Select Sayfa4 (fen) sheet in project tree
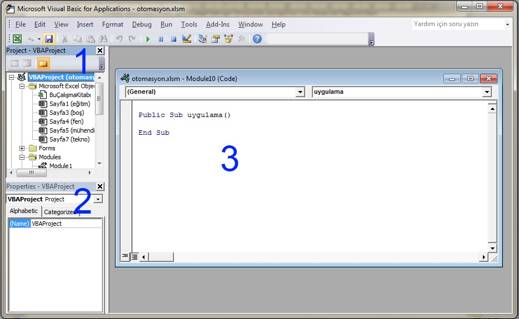 click(x=66, y=121)
